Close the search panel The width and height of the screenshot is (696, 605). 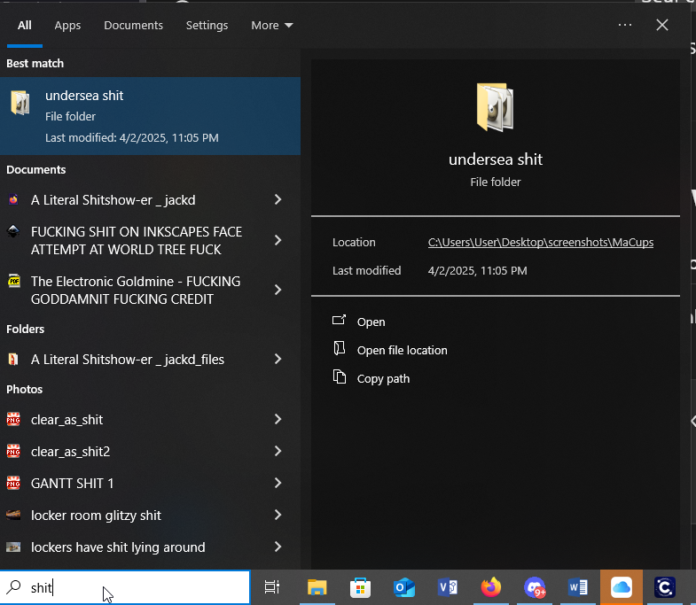[x=661, y=25]
